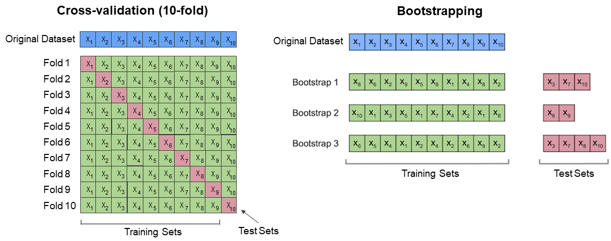Click the Bootstrap 2 label
The height and width of the screenshot is (241, 611).
(x=315, y=113)
